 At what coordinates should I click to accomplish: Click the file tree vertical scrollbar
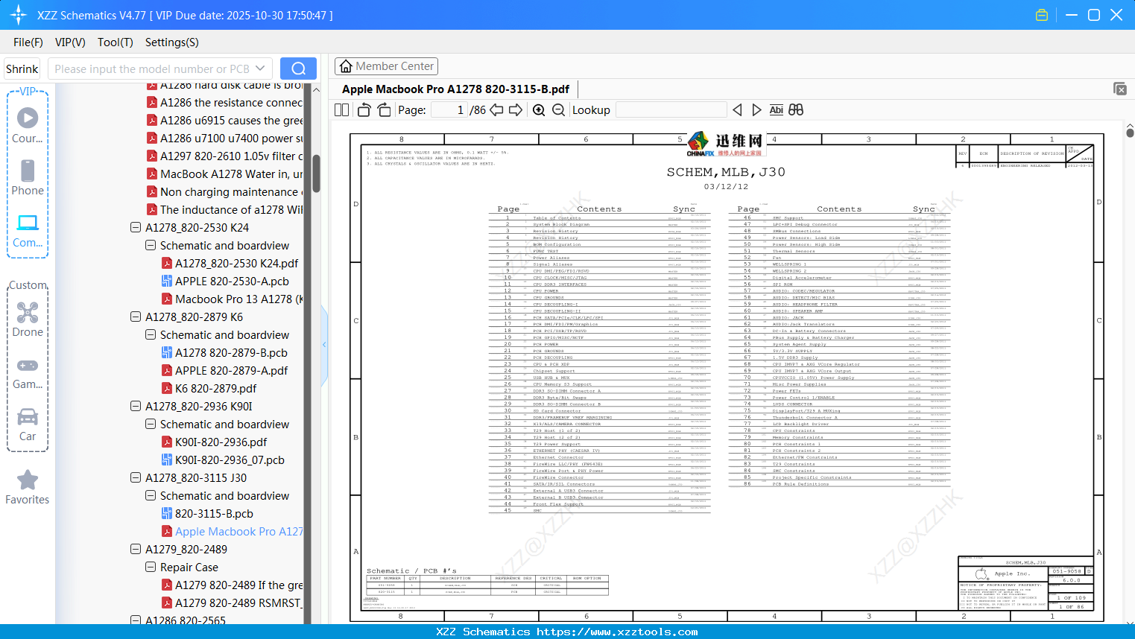click(316, 173)
